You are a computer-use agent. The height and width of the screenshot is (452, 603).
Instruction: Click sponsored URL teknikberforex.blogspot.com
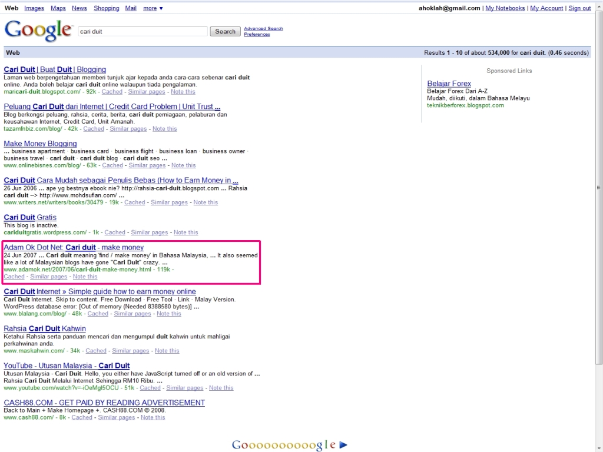465,105
